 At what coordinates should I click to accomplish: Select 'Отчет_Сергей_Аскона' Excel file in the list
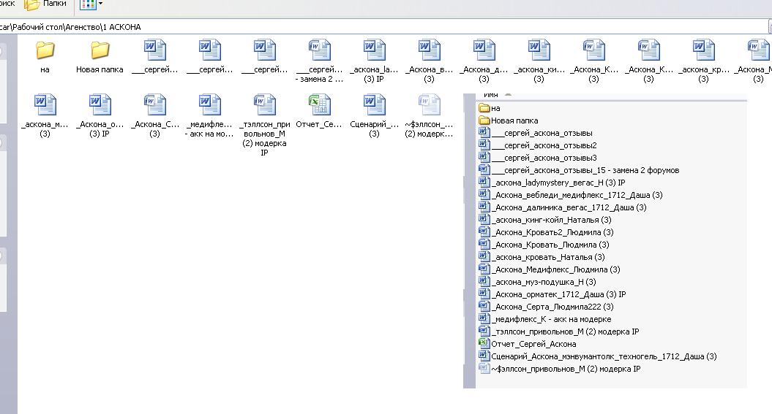click(x=528, y=344)
